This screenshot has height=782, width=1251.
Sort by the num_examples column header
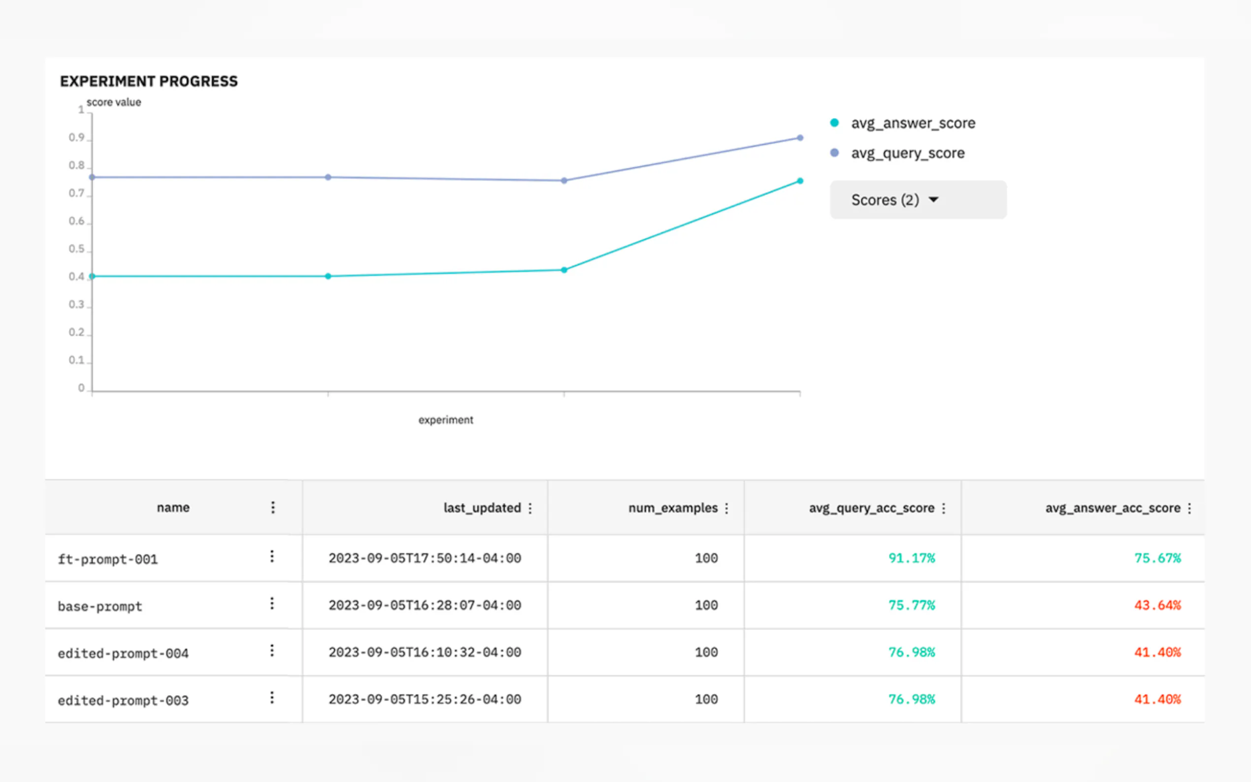(x=672, y=508)
